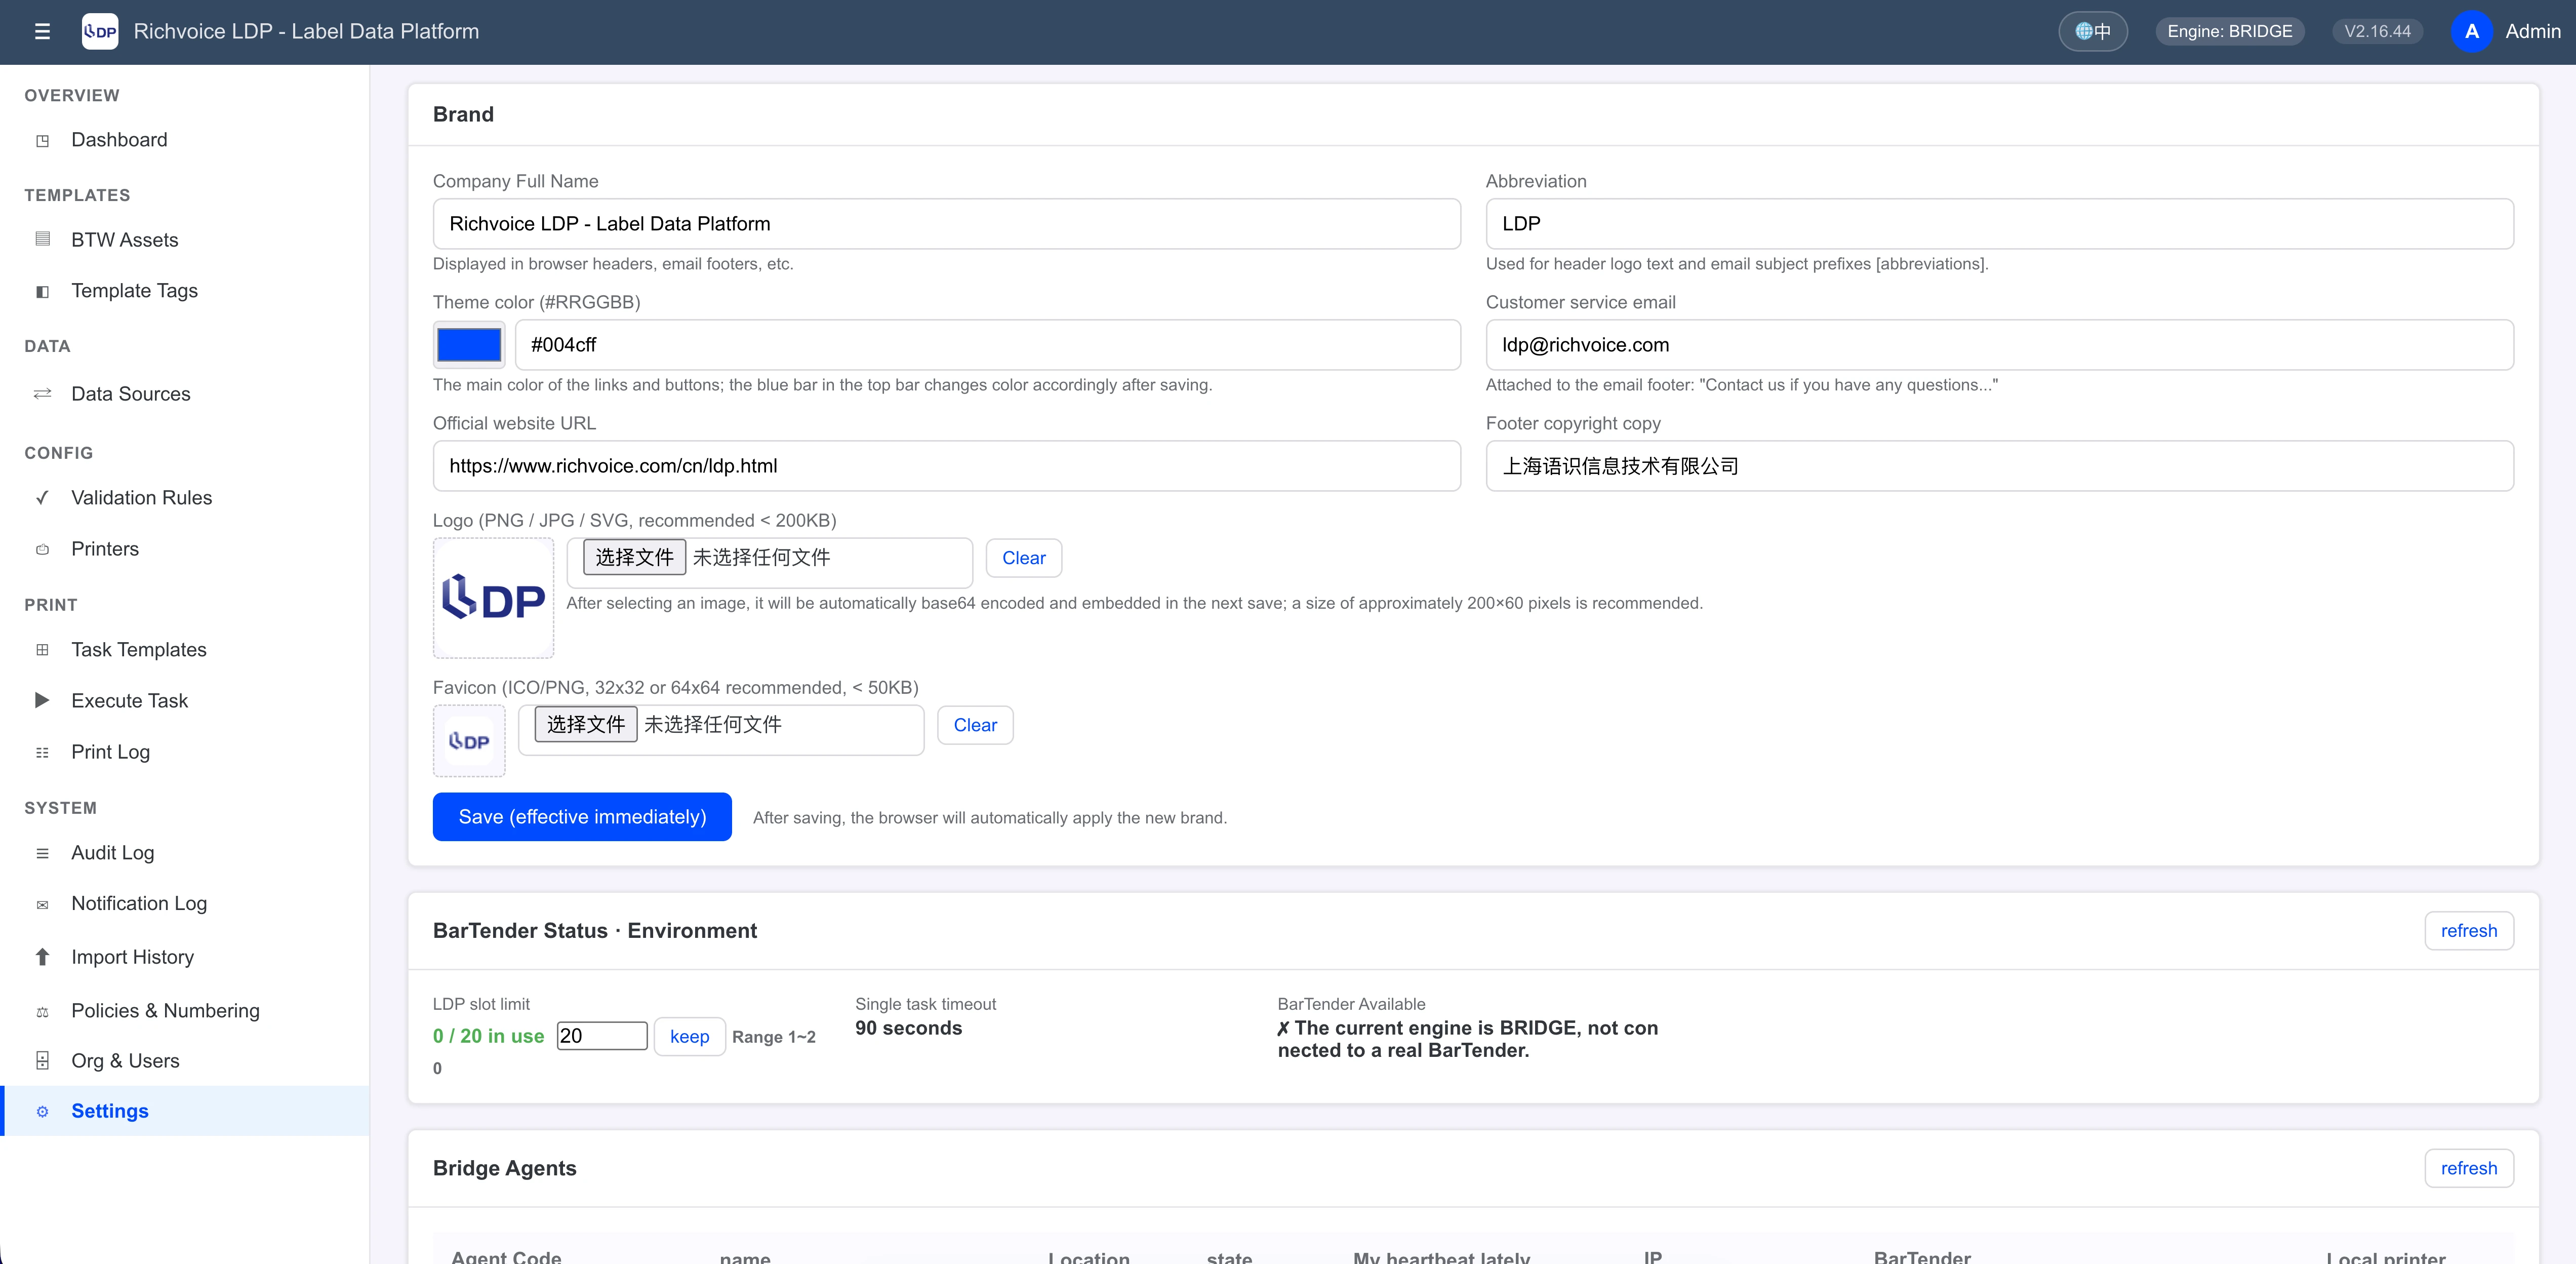Viewport: 2576px width, 1264px height.
Task: Click the Notification Log envelope icon
Action: click(42, 904)
